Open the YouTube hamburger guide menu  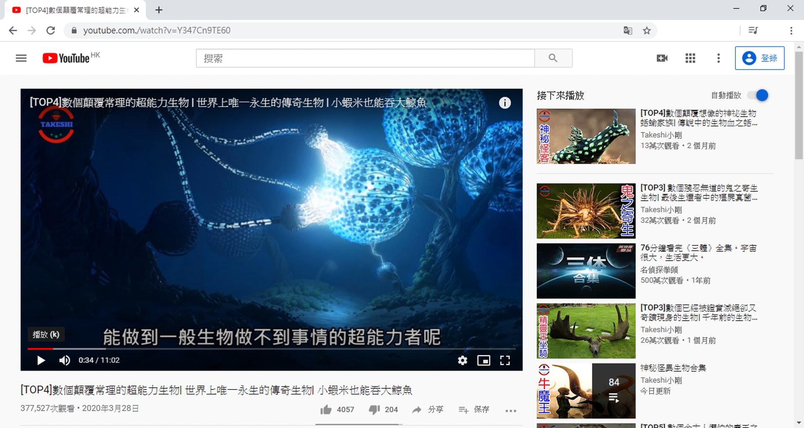[x=21, y=58]
